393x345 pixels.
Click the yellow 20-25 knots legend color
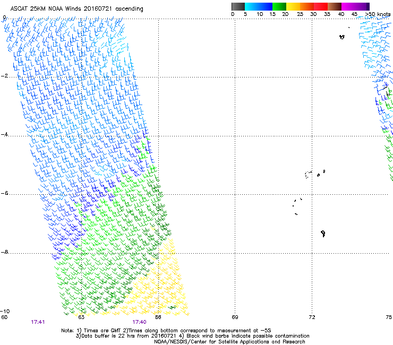coord(293,6)
